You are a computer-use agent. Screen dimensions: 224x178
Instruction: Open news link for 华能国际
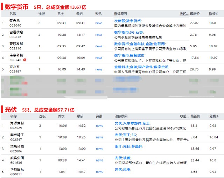99,172
